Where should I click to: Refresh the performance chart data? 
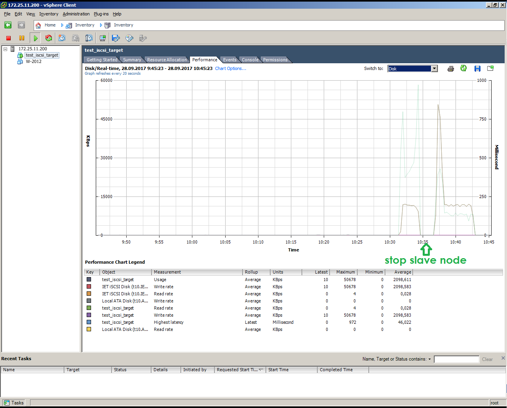point(463,68)
